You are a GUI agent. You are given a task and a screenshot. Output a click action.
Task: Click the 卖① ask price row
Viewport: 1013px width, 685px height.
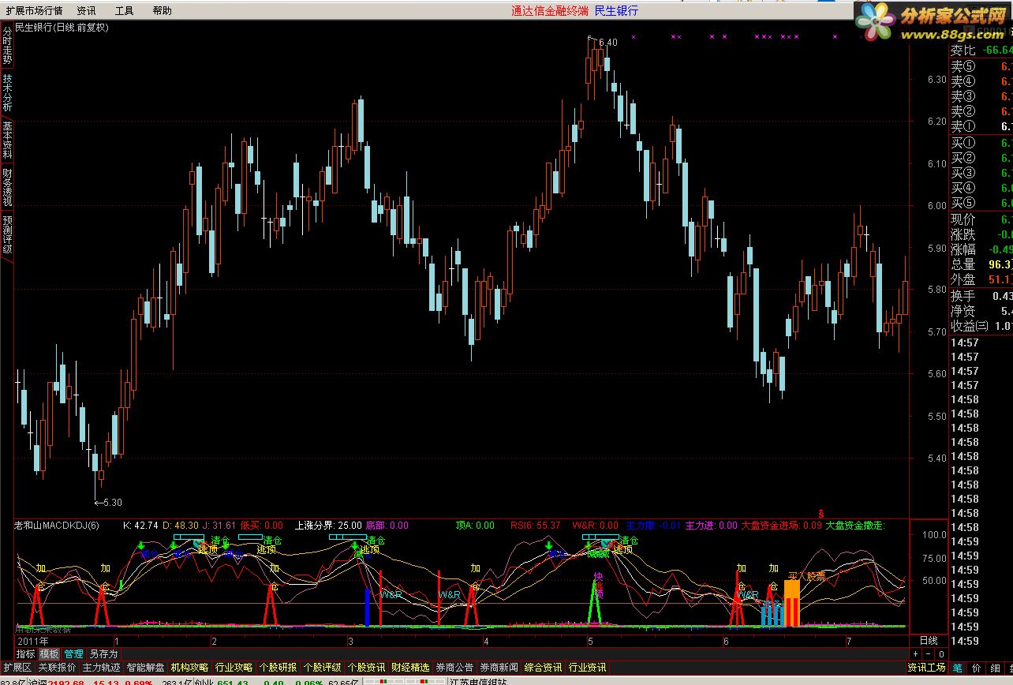pyautogui.click(x=981, y=126)
